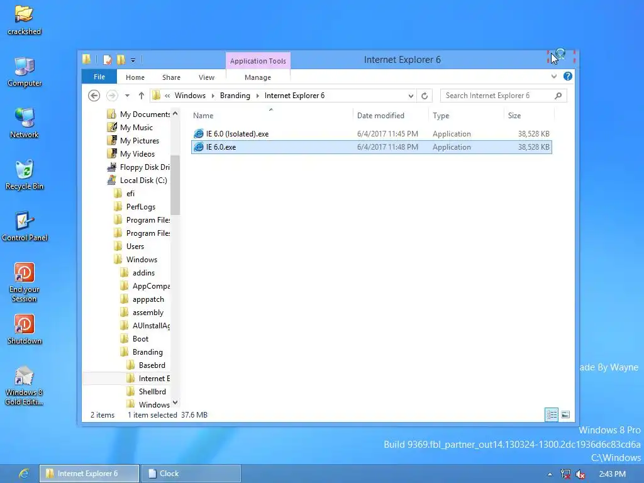Click the window folder icon in title bar
The image size is (644, 483).
(x=86, y=60)
